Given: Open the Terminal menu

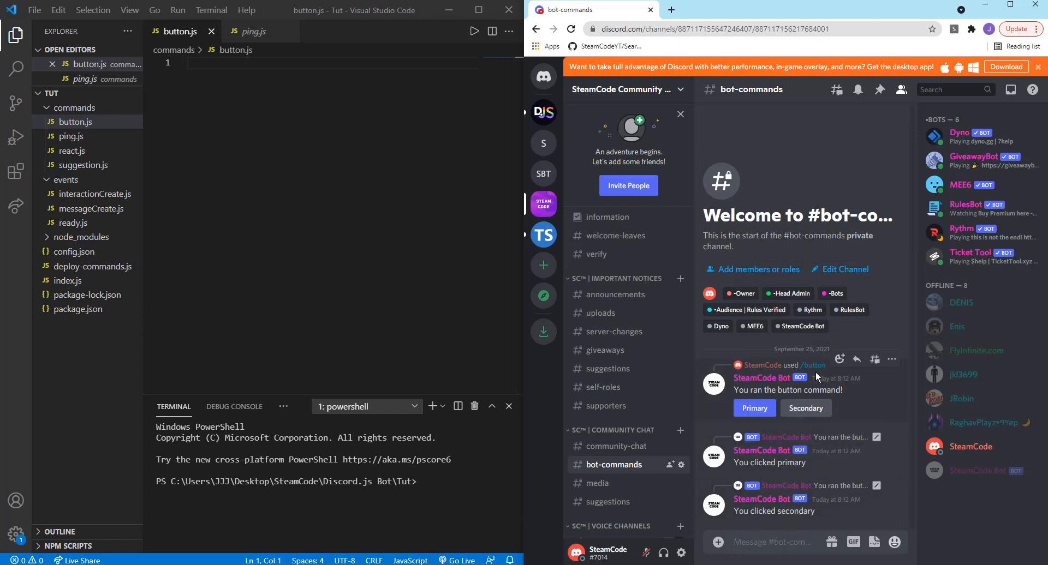Looking at the screenshot, I should click(x=211, y=10).
